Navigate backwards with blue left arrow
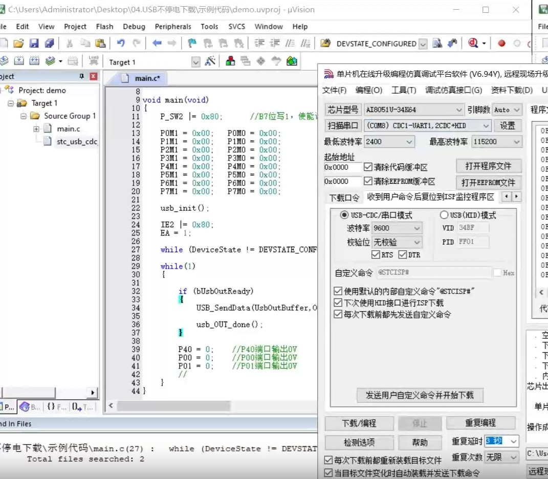The height and width of the screenshot is (479, 548). pos(157,43)
